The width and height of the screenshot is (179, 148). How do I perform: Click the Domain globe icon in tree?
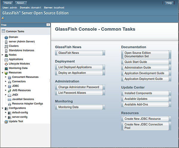6,37
